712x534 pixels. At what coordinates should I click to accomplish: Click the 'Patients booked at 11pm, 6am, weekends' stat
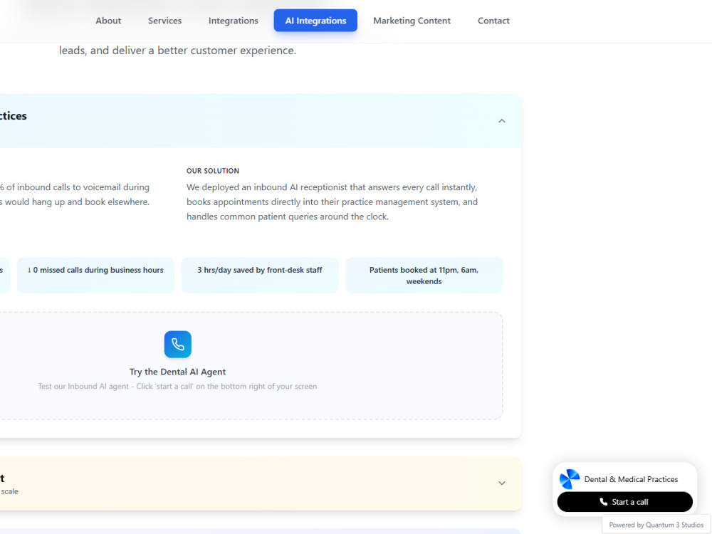(424, 275)
